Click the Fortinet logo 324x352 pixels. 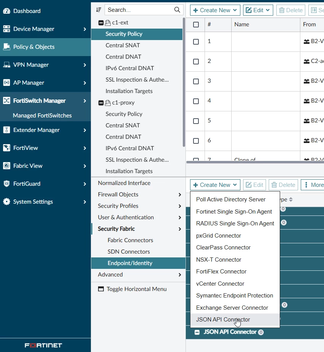click(x=43, y=345)
